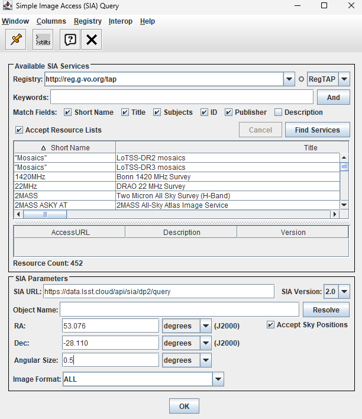The width and height of the screenshot is (362, 419).
Task: Click the Short Name sort arrow
Action: 43,148
